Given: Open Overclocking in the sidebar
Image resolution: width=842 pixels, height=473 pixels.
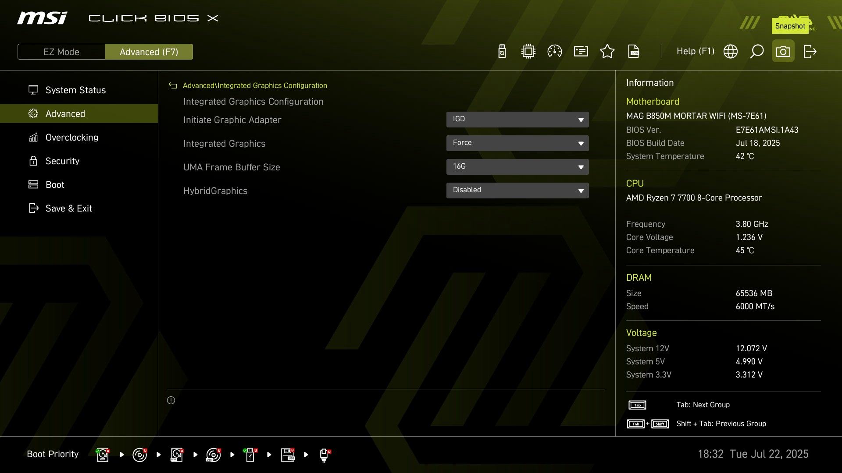Looking at the screenshot, I should (x=72, y=138).
